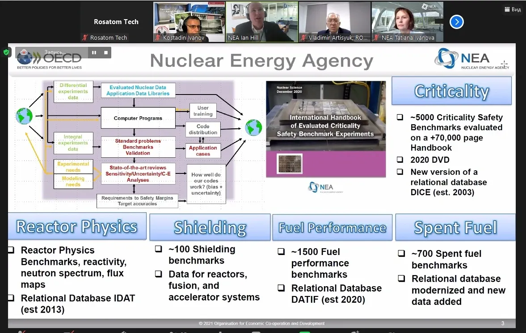Stop the meeting recording
This screenshot has width=526, height=333.
tap(105, 53)
